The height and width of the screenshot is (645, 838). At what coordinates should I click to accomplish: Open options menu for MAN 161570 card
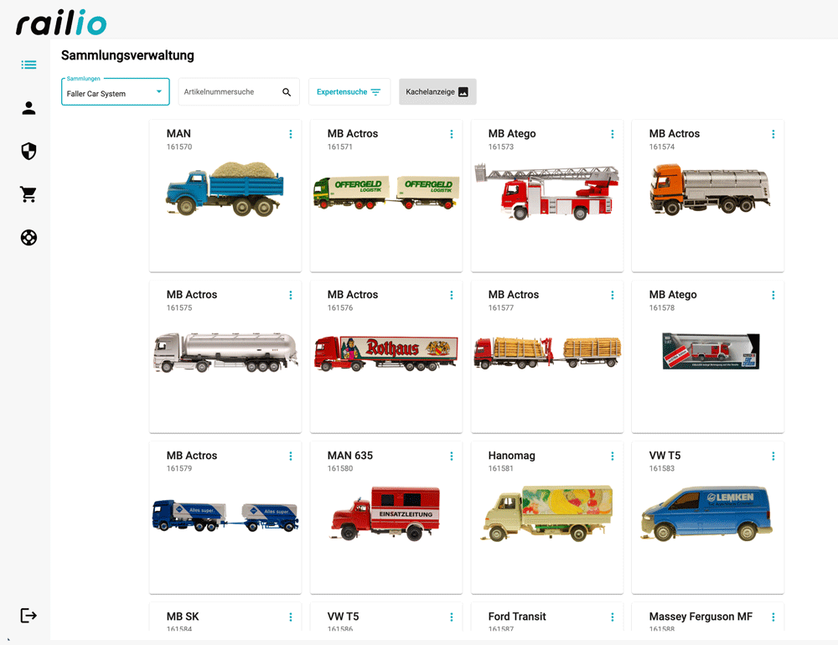291,134
